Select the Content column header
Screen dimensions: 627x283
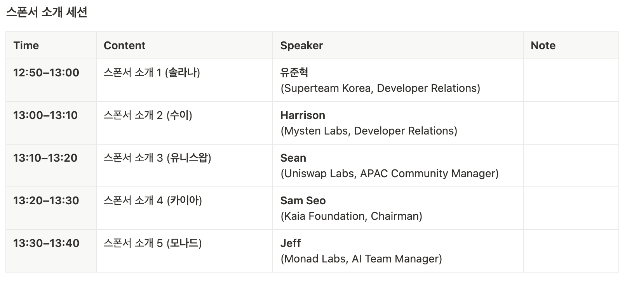(185, 45)
